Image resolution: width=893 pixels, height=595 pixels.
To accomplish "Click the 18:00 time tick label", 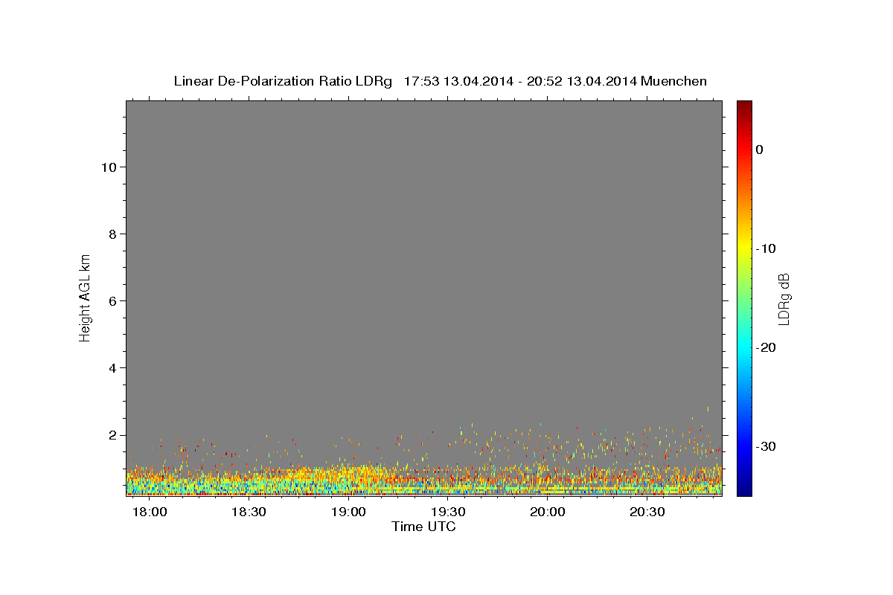I will [x=150, y=512].
